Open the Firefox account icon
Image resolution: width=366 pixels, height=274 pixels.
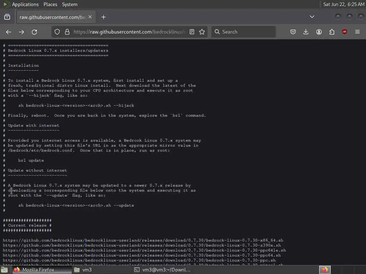pyautogui.click(x=319, y=32)
